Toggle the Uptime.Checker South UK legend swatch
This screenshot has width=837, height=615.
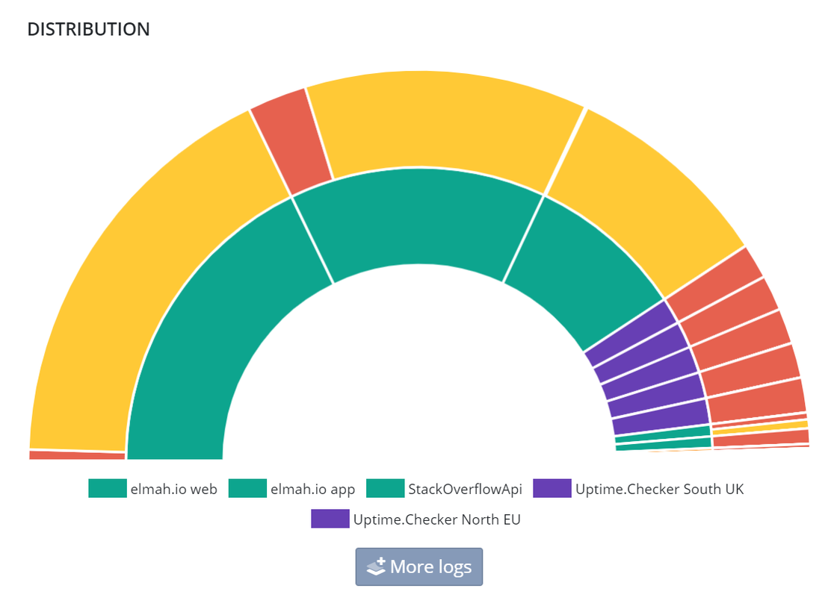tap(552, 488)
